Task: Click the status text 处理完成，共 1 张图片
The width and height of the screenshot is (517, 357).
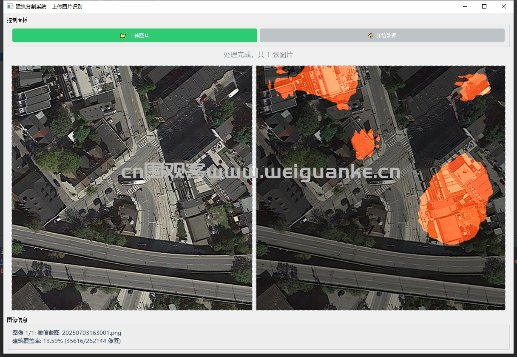Action: tap(258, 55)
